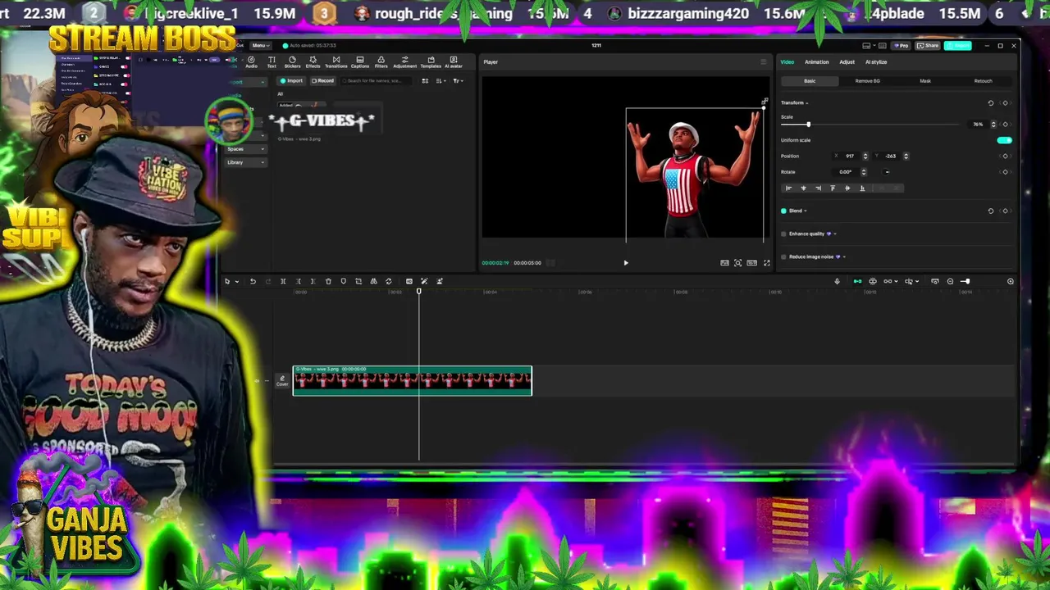The height and width of the screenshot is (590, 1050).
Task: Open the layout dropdown in title bar
Action: tap(868, 45)
